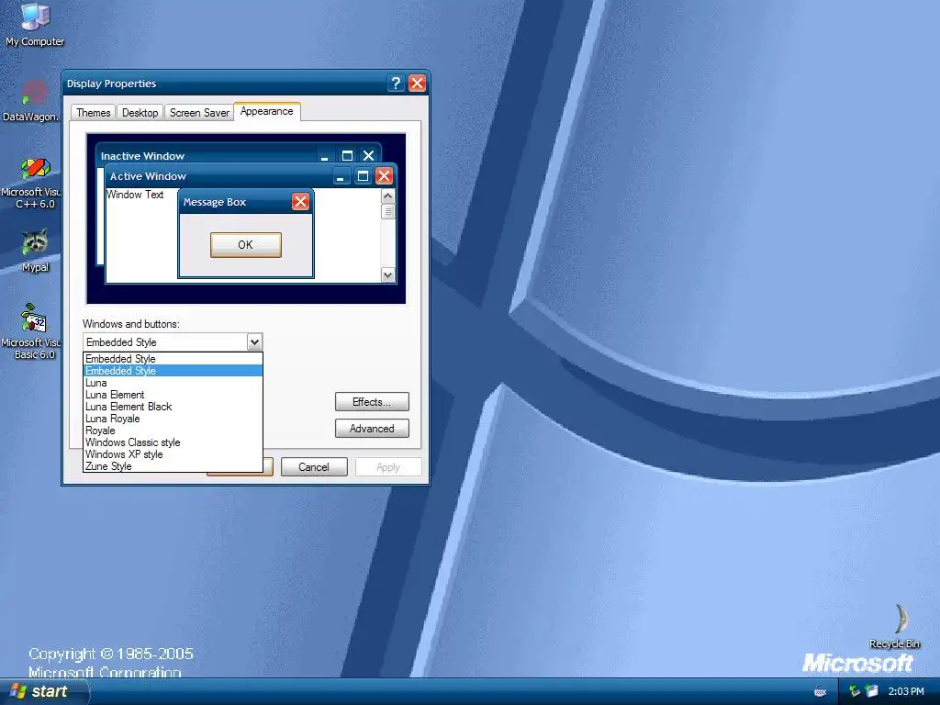Select the Recycle Bin desktop icon
The image size is (940, 705).
(x=894, y=626)
